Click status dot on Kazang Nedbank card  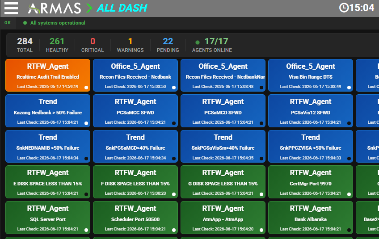86,123
